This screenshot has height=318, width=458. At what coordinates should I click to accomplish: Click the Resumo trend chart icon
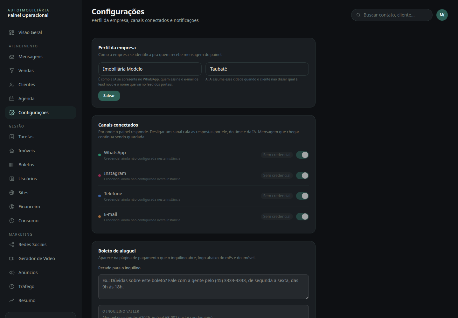click(x=12, y=301)
